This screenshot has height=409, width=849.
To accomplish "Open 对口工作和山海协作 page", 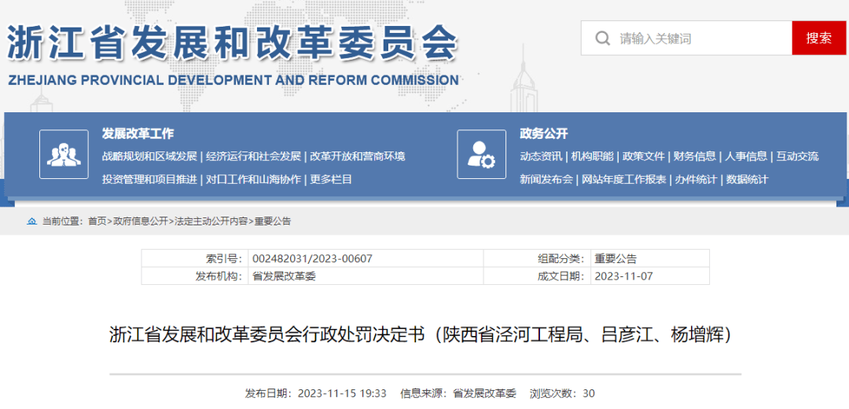I will [x=253, y=179].
